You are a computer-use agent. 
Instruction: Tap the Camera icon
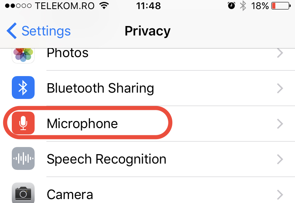click(x=23, y=193)
